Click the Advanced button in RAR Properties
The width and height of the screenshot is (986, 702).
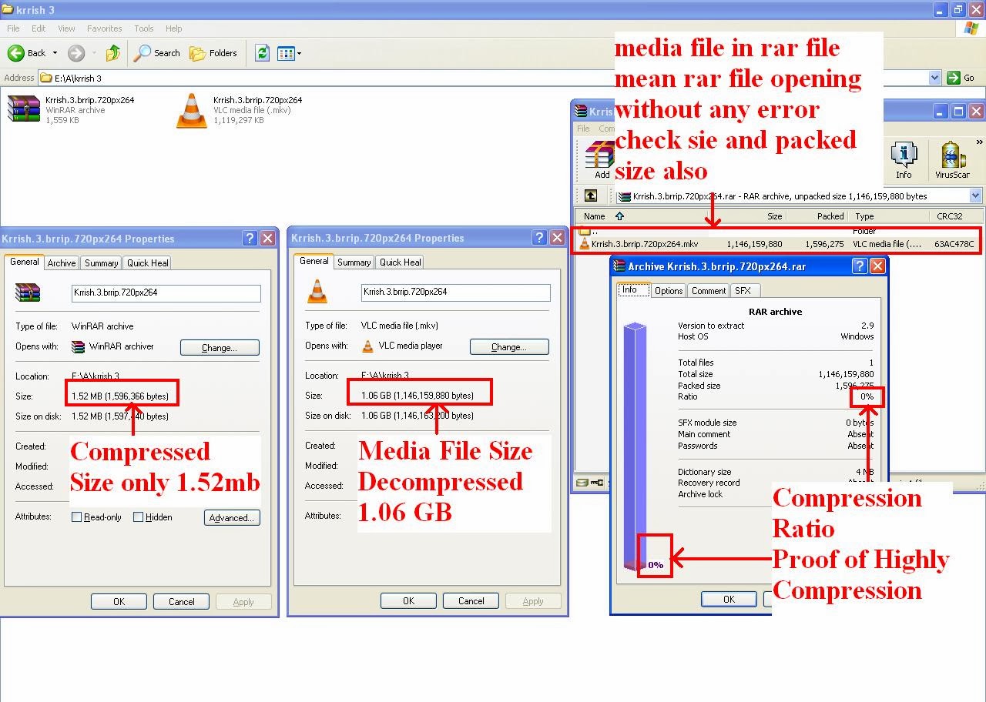[x=232, y=517]
